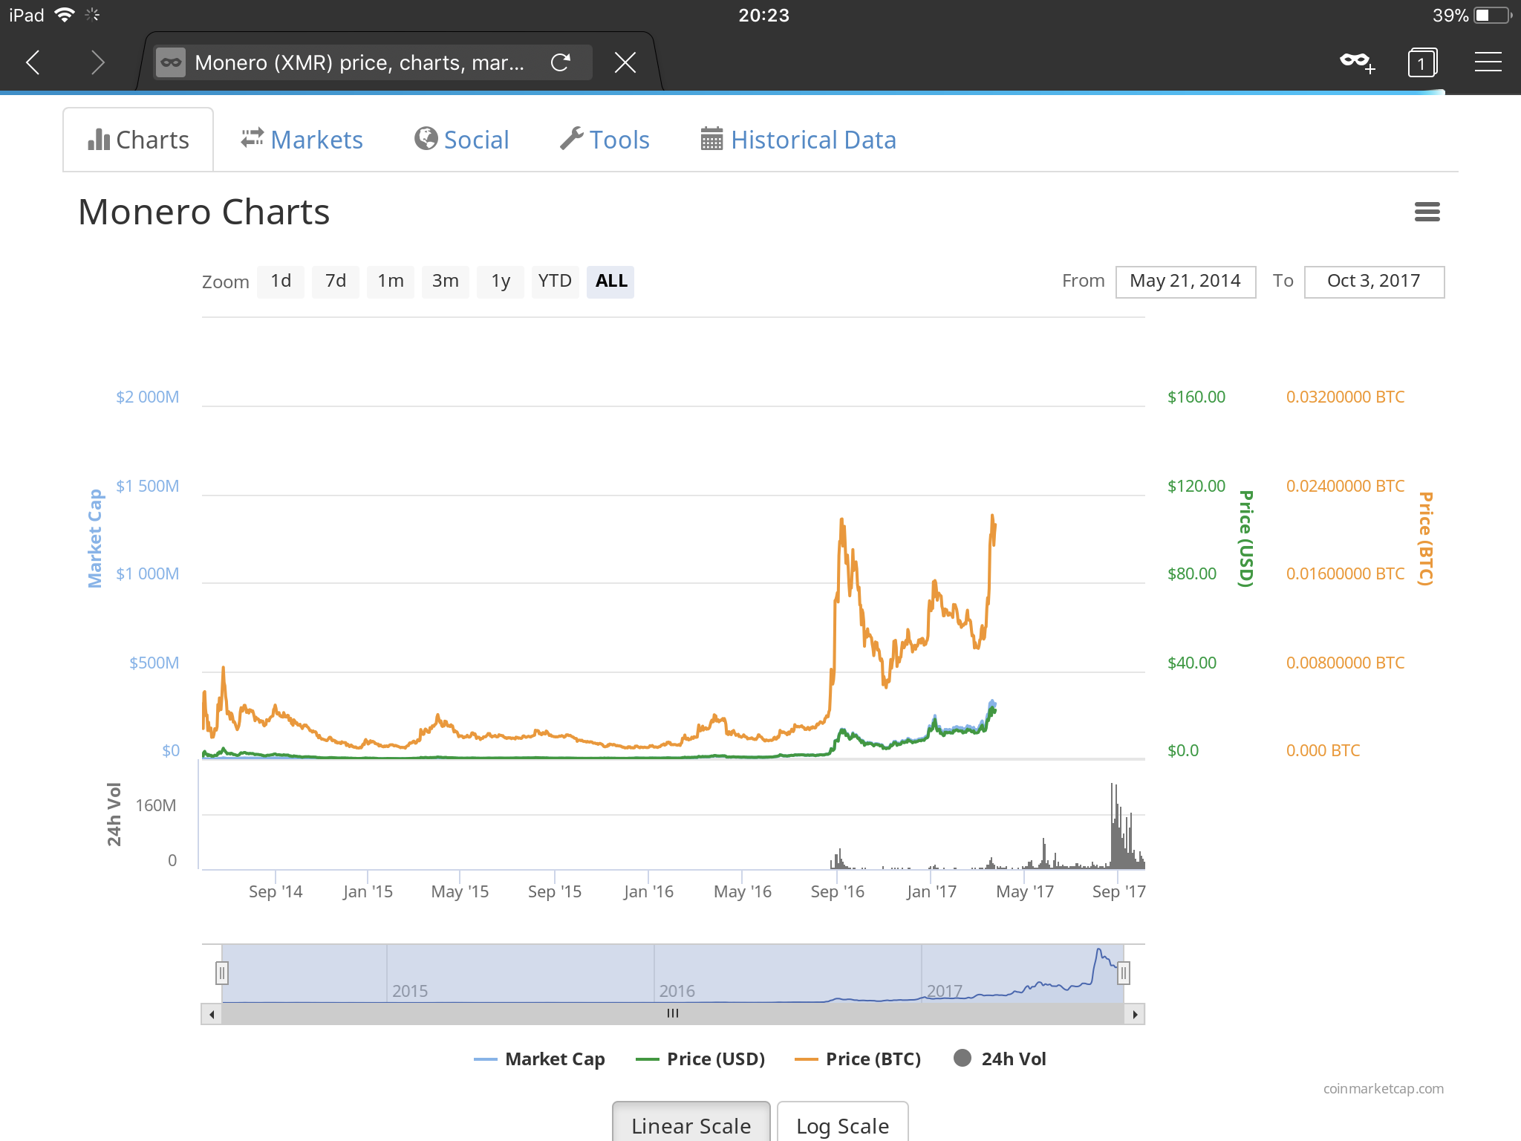
Task: Click the coinmarketcap.com credit link
Action: 1384,1088
